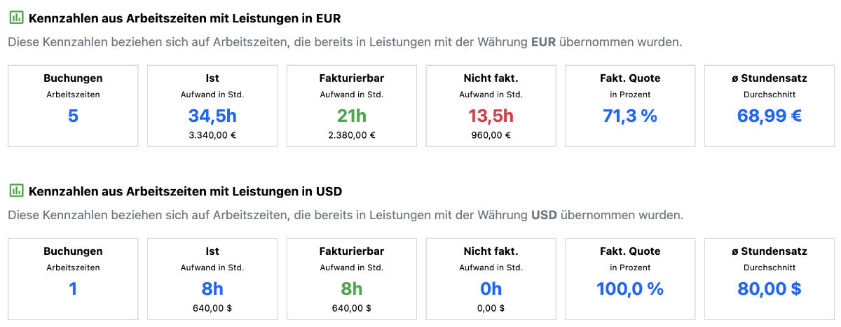This screenshot has height=327, width=841.
Task: Click the 0h Nicht fakt. value in USD
Action: pos(491,288)
